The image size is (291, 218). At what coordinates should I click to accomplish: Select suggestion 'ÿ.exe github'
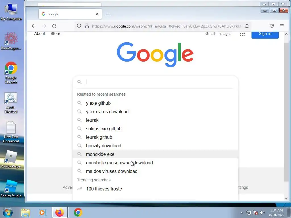tap(155, 103)
